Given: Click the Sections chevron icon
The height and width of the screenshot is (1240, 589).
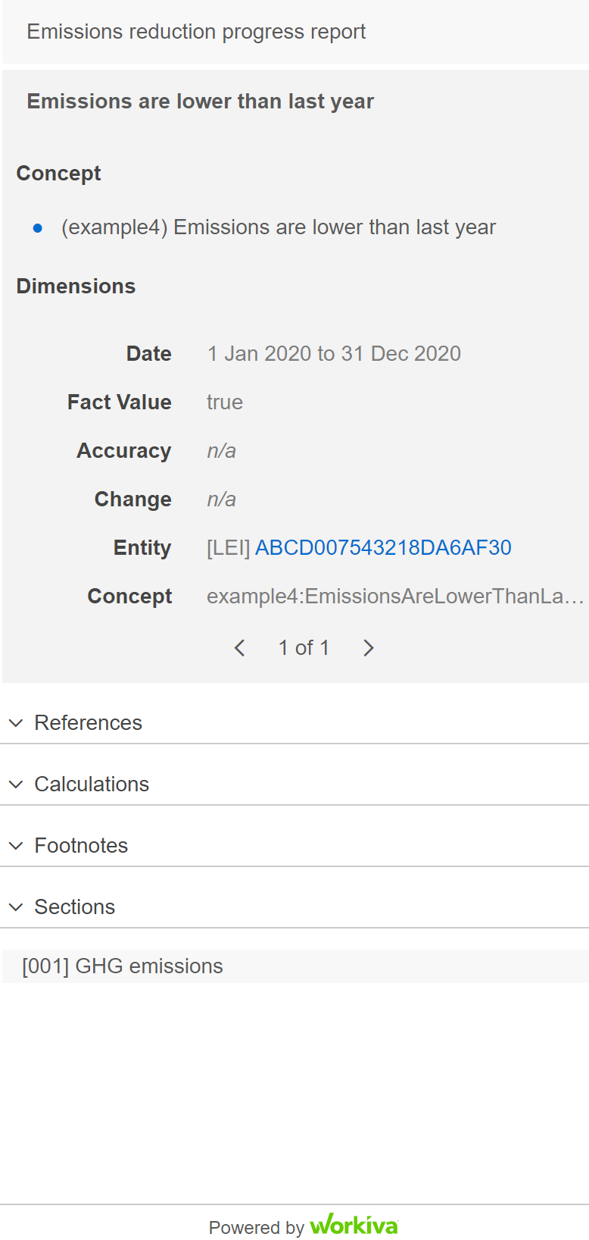Looking at the screenshot, I should click(16, 907).
